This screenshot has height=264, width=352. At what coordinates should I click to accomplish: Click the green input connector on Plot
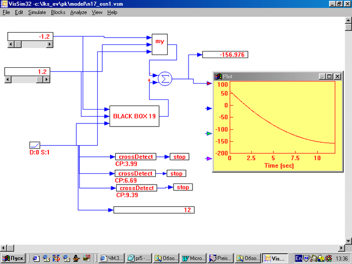209,134
